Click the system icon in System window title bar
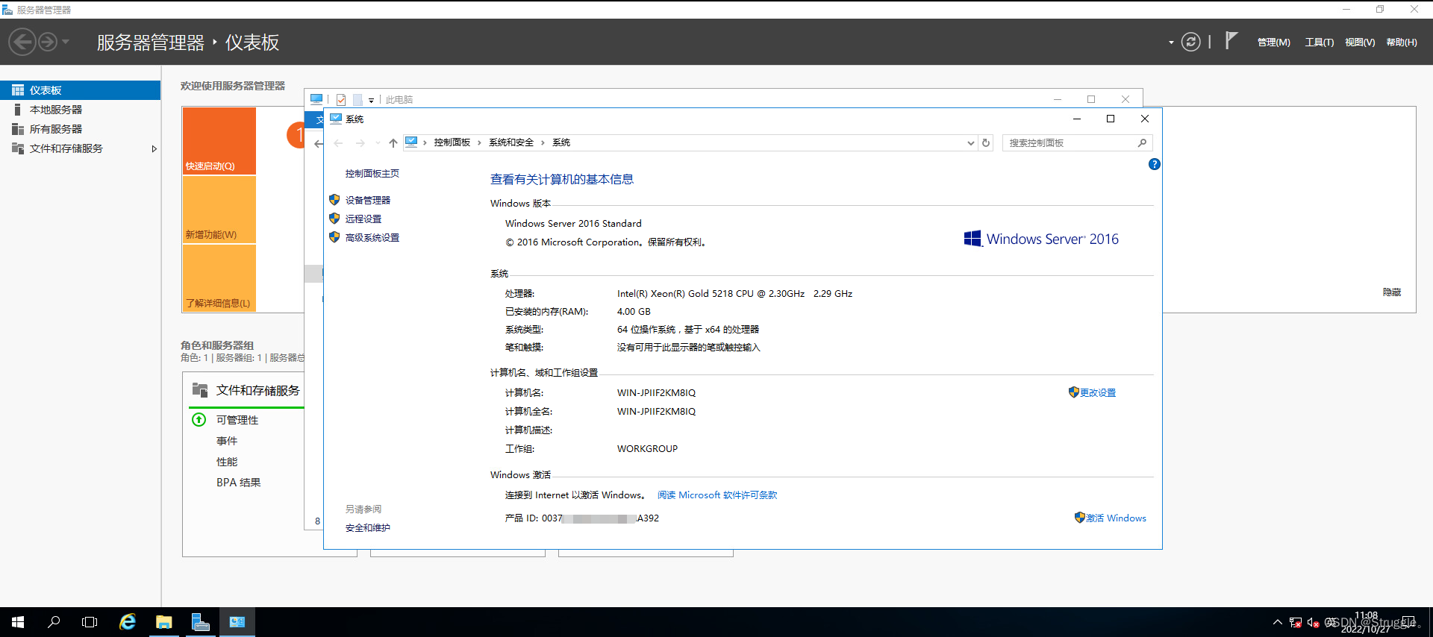The height and width of the screenshot is (637, 1433). tap(336, 119)
